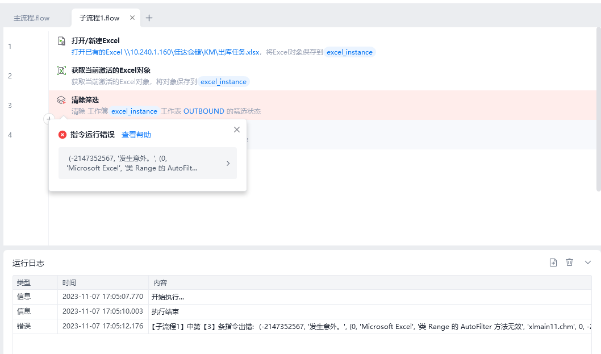Expand the error detail chevron arrow
This screenshot has width=601, height=354.
click(228, 164)
